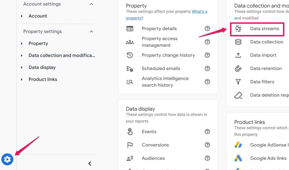This screenshot has width=289, height=170.
Task: Select the Property details icon
Action: [x=130, y=29]
